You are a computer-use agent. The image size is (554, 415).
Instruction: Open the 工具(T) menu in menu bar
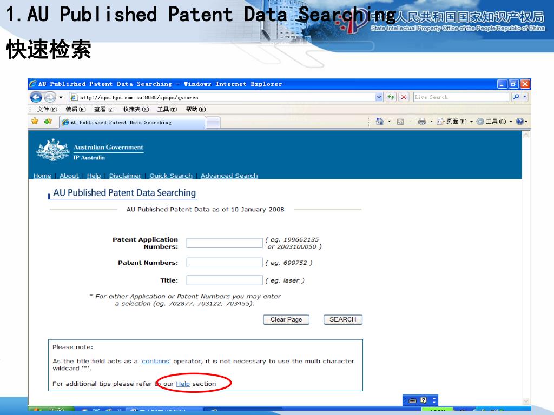[167, 109]
